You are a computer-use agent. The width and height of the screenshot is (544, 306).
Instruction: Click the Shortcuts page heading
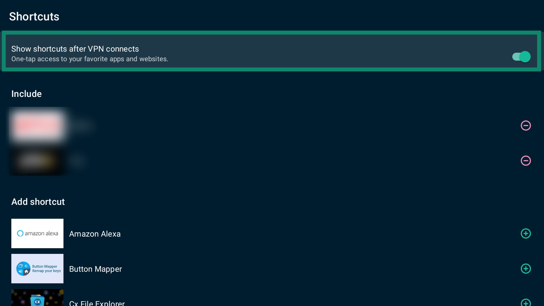pyautogui.click(x=34, y=16)
